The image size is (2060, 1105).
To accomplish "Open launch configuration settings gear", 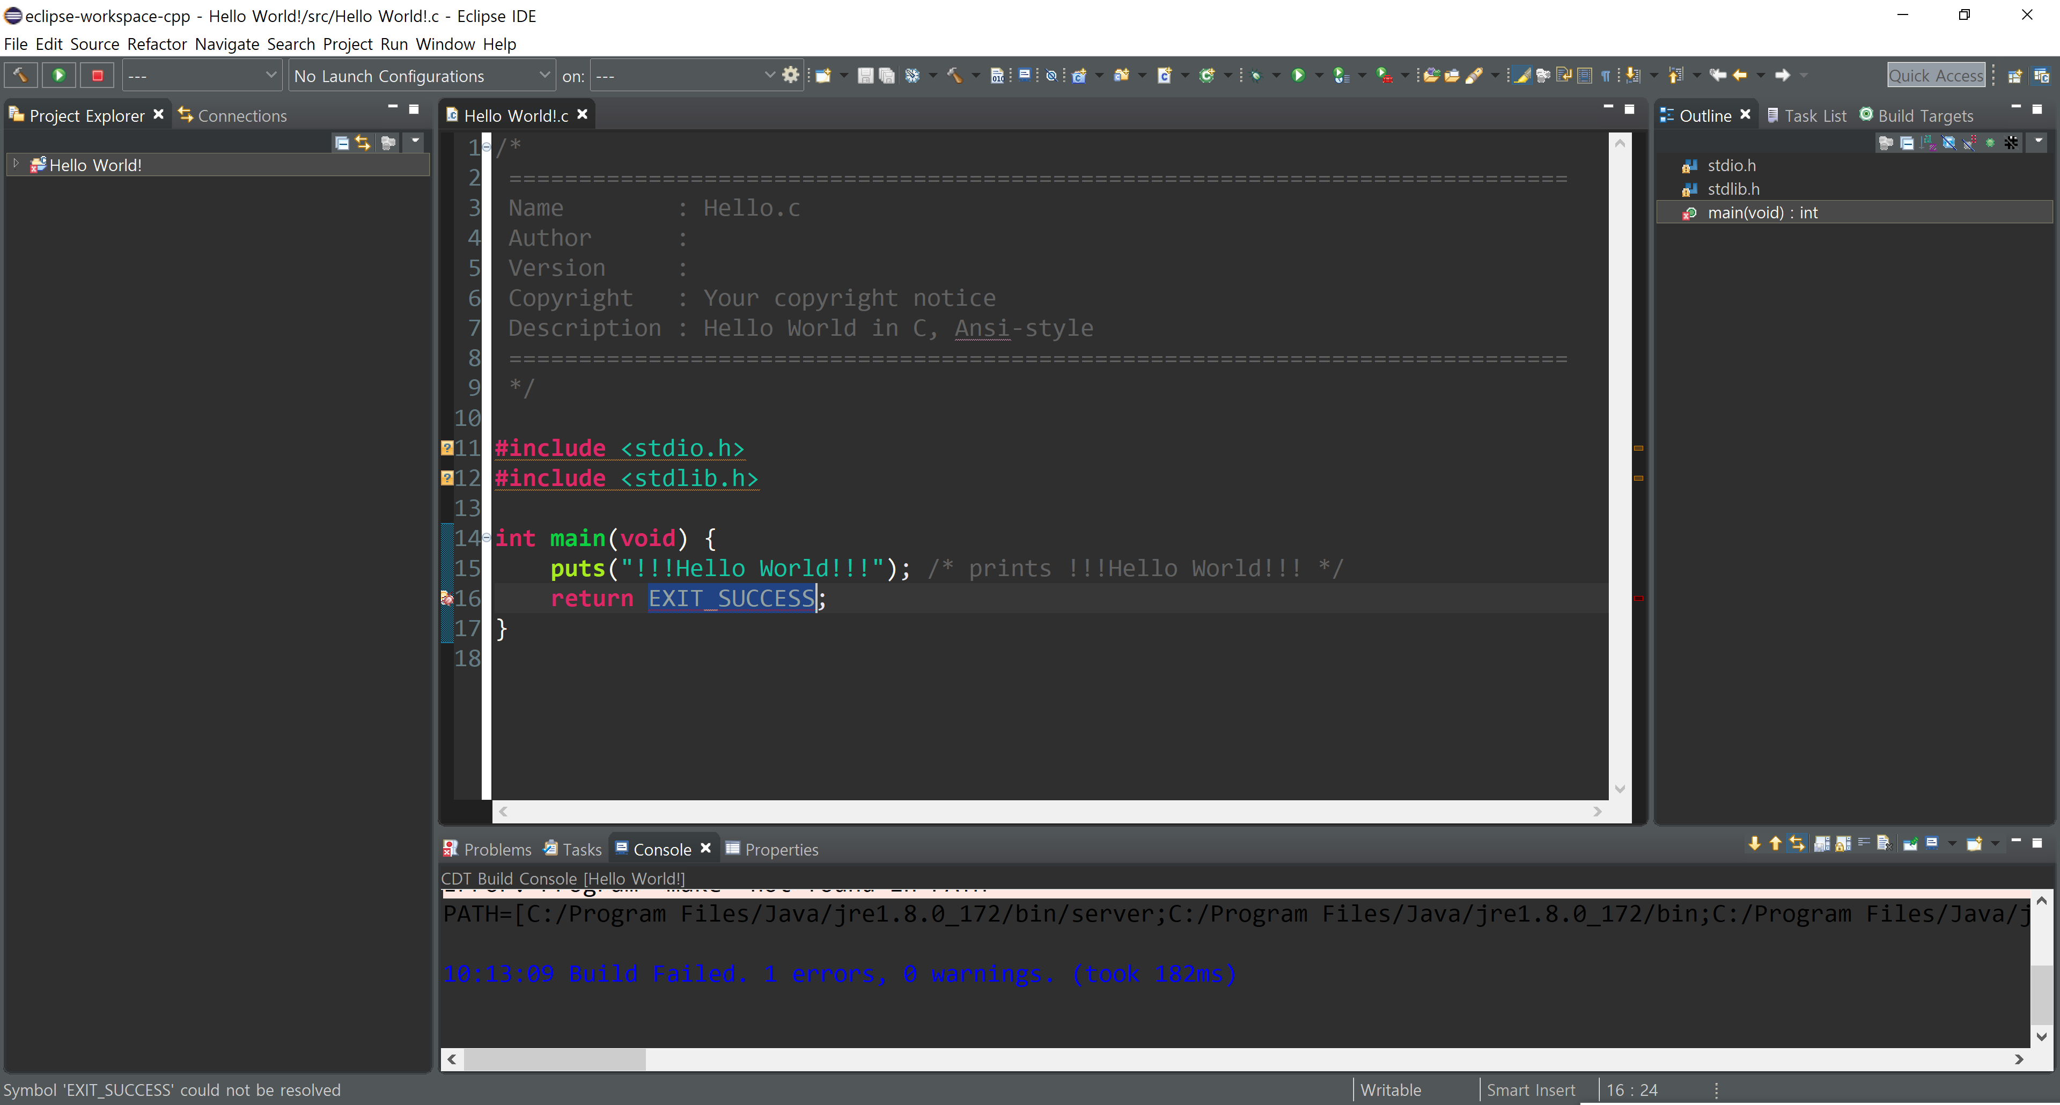I will [791, 75].
